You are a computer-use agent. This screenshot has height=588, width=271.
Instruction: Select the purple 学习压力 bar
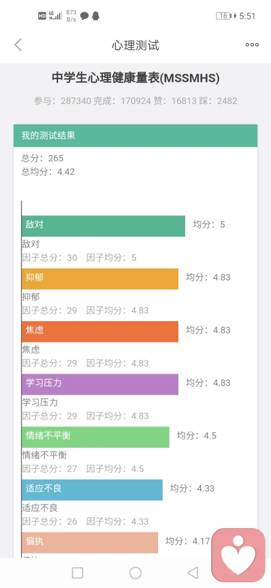[100, 384]
